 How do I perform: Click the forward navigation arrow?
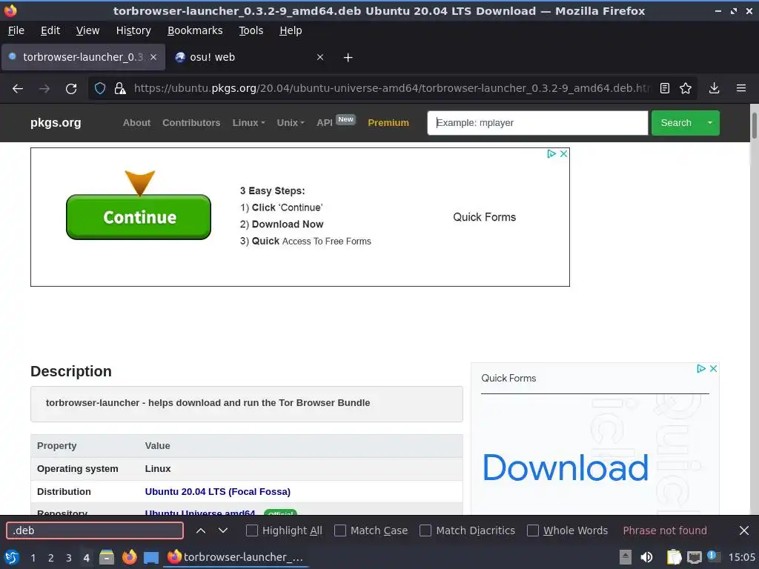44,89
